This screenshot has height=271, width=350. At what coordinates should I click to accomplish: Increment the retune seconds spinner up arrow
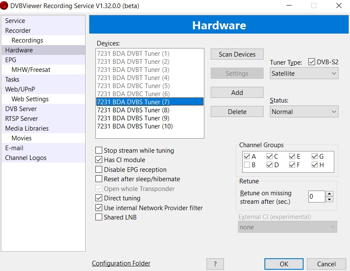(x=330, y=194)
